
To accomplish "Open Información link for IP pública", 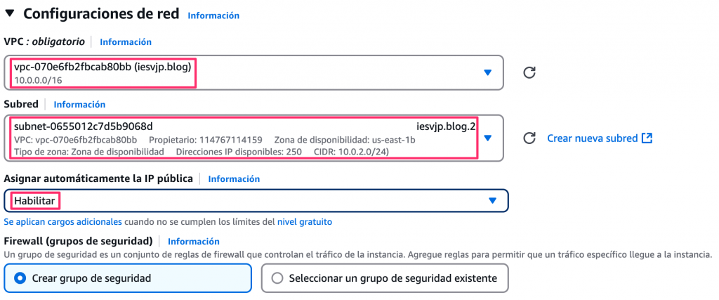I will [234, 179].
